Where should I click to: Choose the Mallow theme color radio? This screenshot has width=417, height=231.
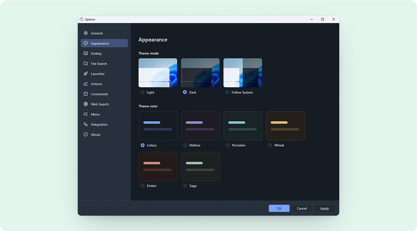185,145
